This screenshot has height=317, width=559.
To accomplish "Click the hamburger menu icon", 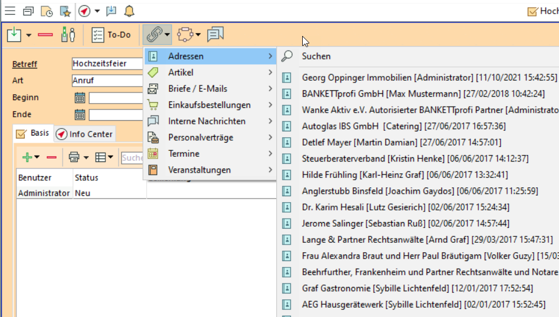I will point(10,11).
